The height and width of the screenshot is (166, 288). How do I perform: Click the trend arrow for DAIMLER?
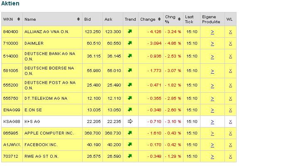[130, 42]
